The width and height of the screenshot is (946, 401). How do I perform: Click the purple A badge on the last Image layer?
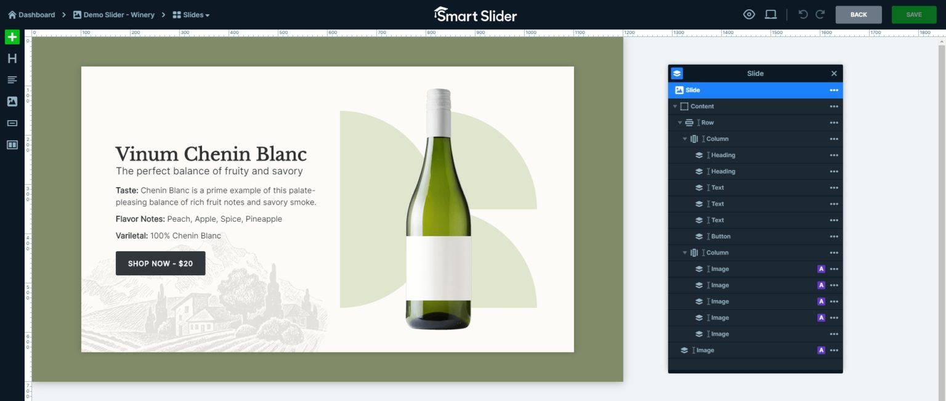(x=821, y=350)
